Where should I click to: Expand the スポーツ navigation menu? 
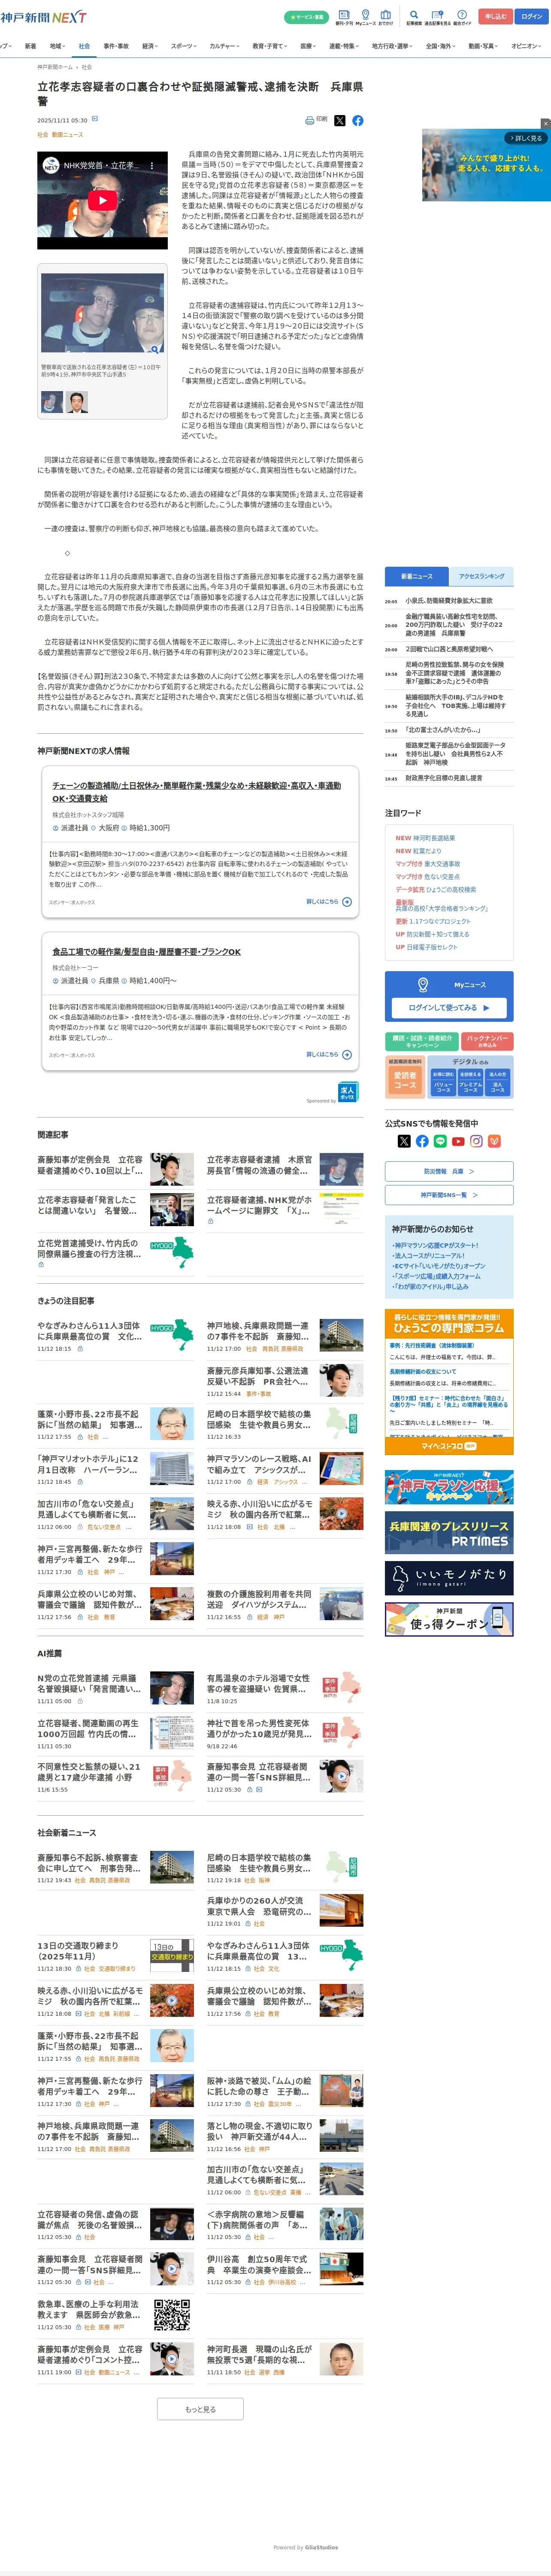(184, 46)
